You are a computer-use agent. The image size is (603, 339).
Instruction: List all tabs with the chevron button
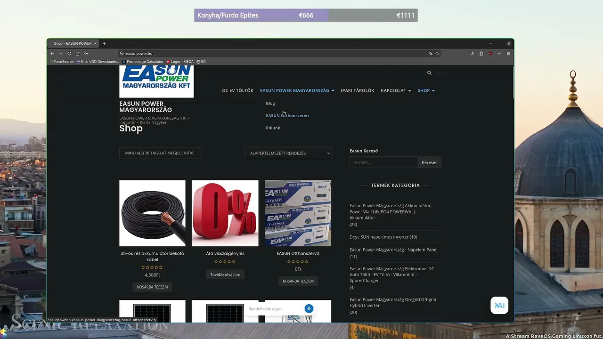pos(490,44)
